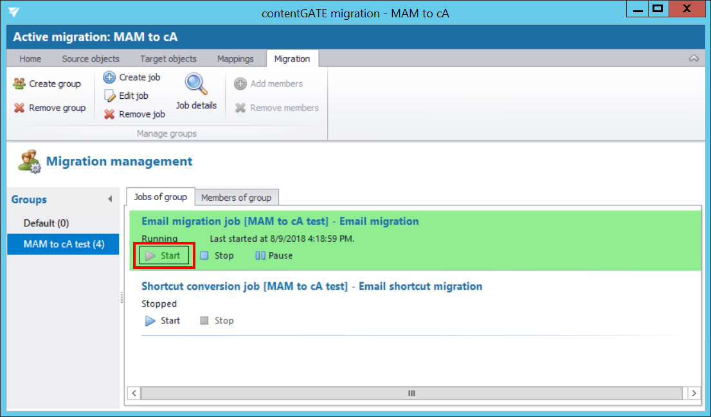Select the MAM to cA test (4) group
Image resolution: width=711 pixels, height=417 pixels.
[63, 244]
